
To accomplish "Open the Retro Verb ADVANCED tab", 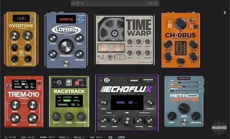I will click(x=184, y=78).
